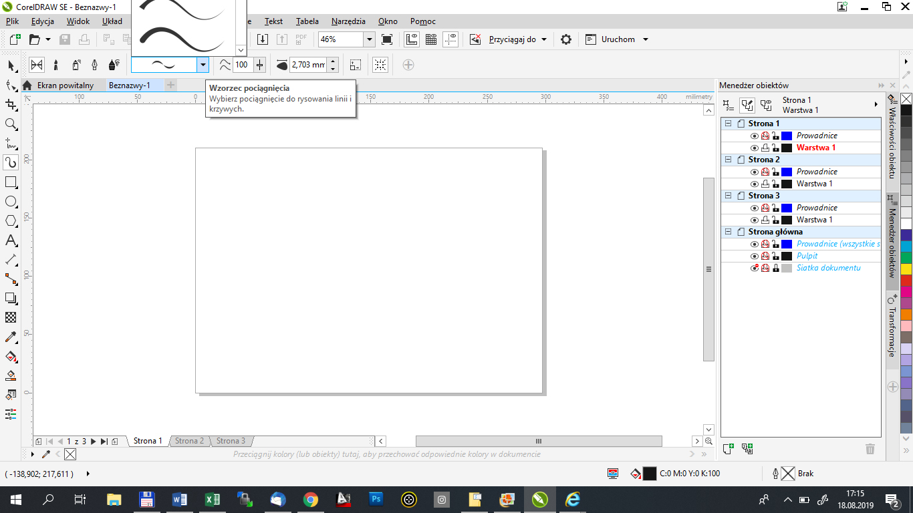Toggle visibility of Siatka dokumentu layer
Viewport: 913px width, 513px height.
pos(755,268)
